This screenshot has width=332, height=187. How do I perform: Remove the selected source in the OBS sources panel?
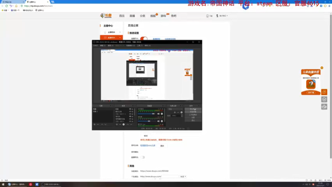[x=120, y=124]
